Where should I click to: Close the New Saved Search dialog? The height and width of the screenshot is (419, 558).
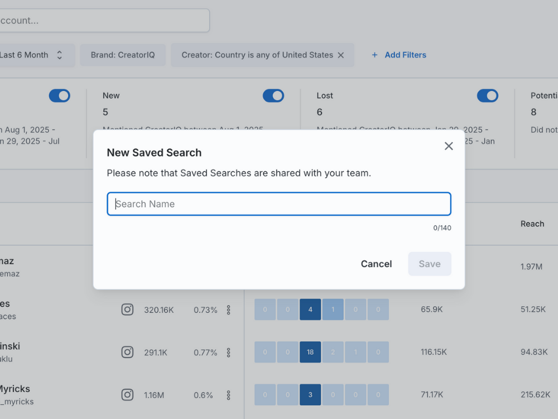tap(449, 146)
